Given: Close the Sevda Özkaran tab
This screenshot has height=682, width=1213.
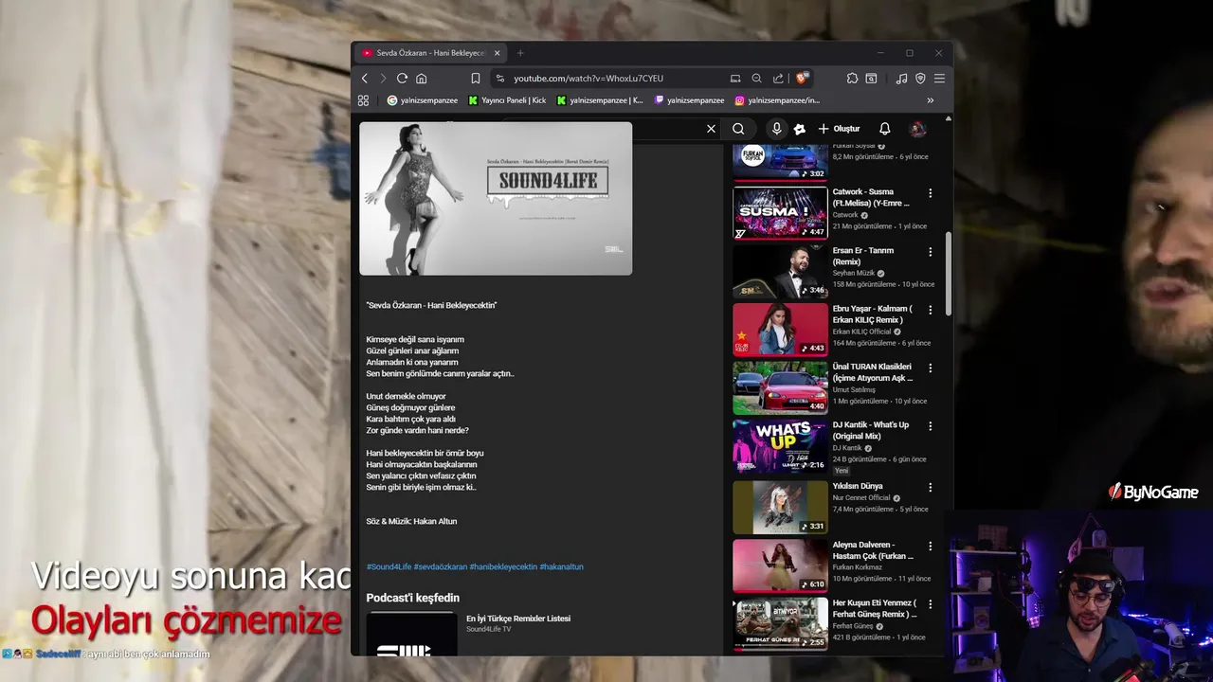Looking at the screenshot, I should 497,53.
